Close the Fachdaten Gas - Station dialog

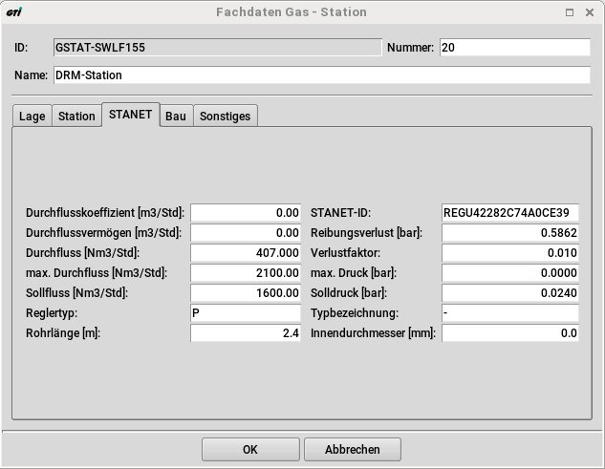point(590,12)
